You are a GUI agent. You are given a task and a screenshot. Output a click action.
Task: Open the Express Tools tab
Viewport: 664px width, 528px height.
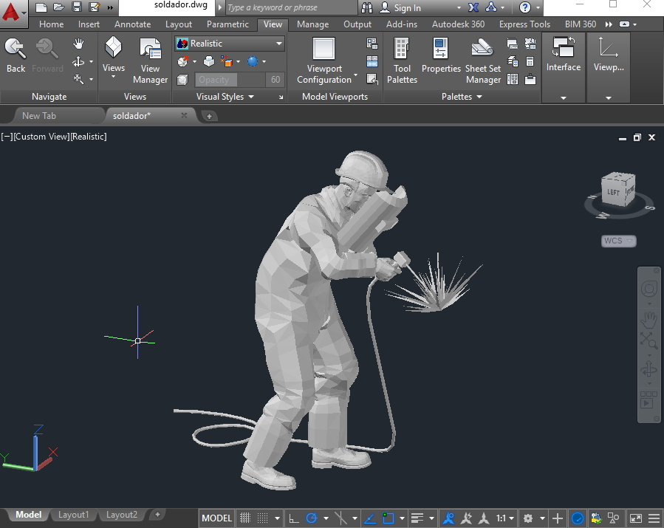(524, 24)
